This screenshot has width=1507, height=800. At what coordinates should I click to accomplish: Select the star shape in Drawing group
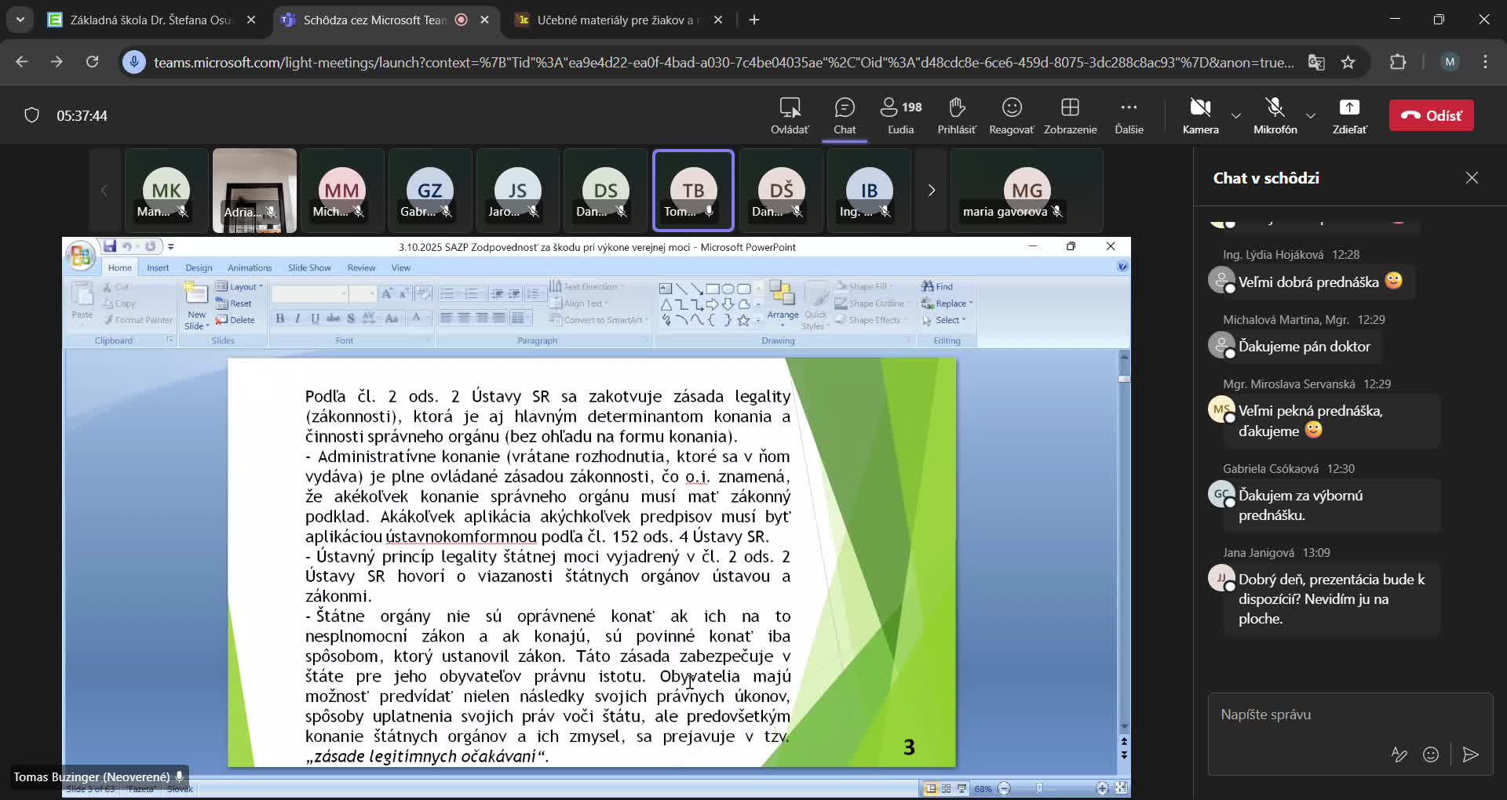click(x=744, y=320)
